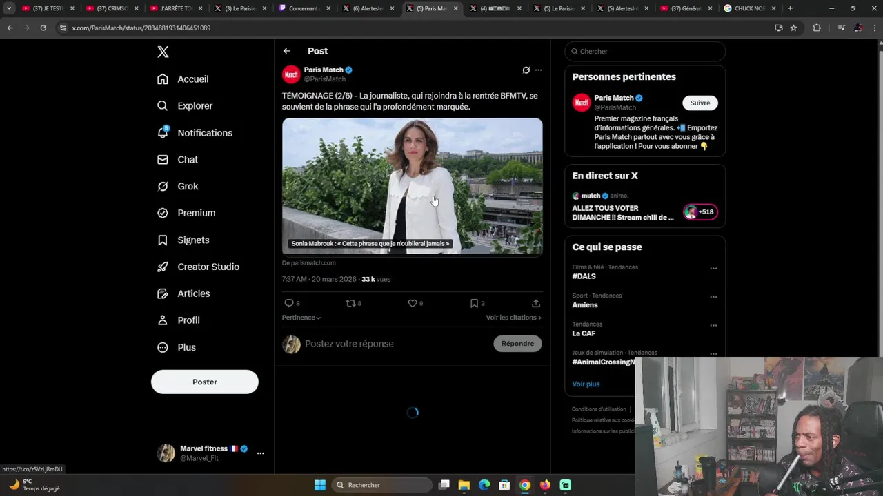The height and width of the screenshot is (496, 883).
Task: Open the post's three-dot menu
Action: click(539, 70)
